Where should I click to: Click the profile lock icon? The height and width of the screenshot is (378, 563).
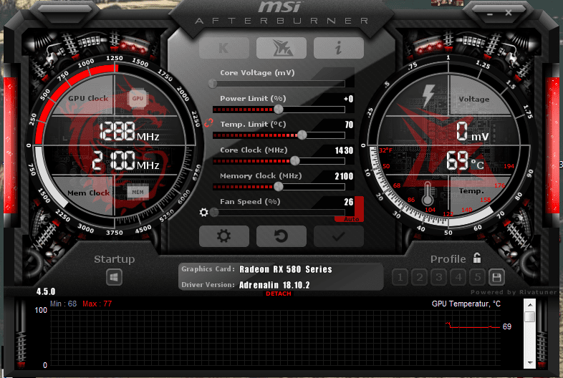tap(477, 258)
